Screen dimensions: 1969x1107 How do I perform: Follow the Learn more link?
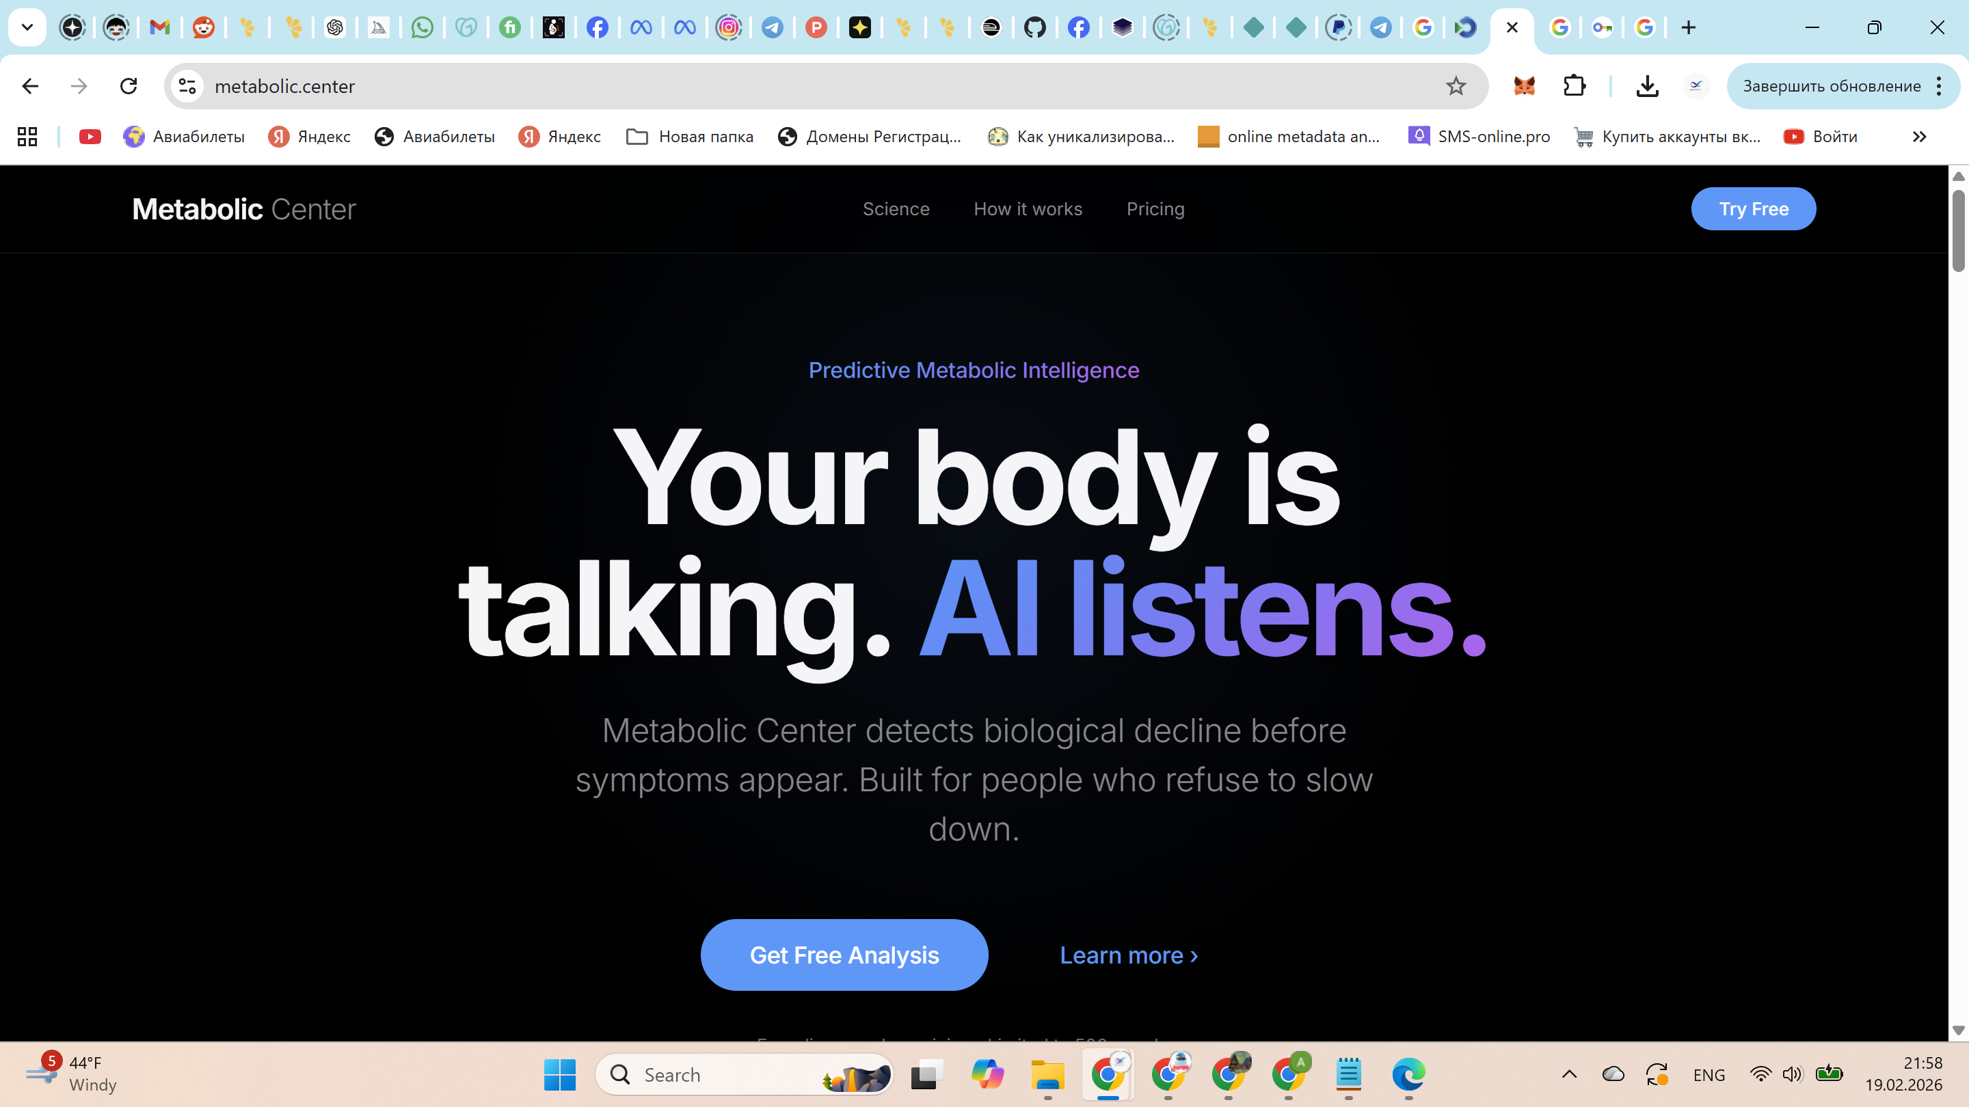[x=1128, y=955]
